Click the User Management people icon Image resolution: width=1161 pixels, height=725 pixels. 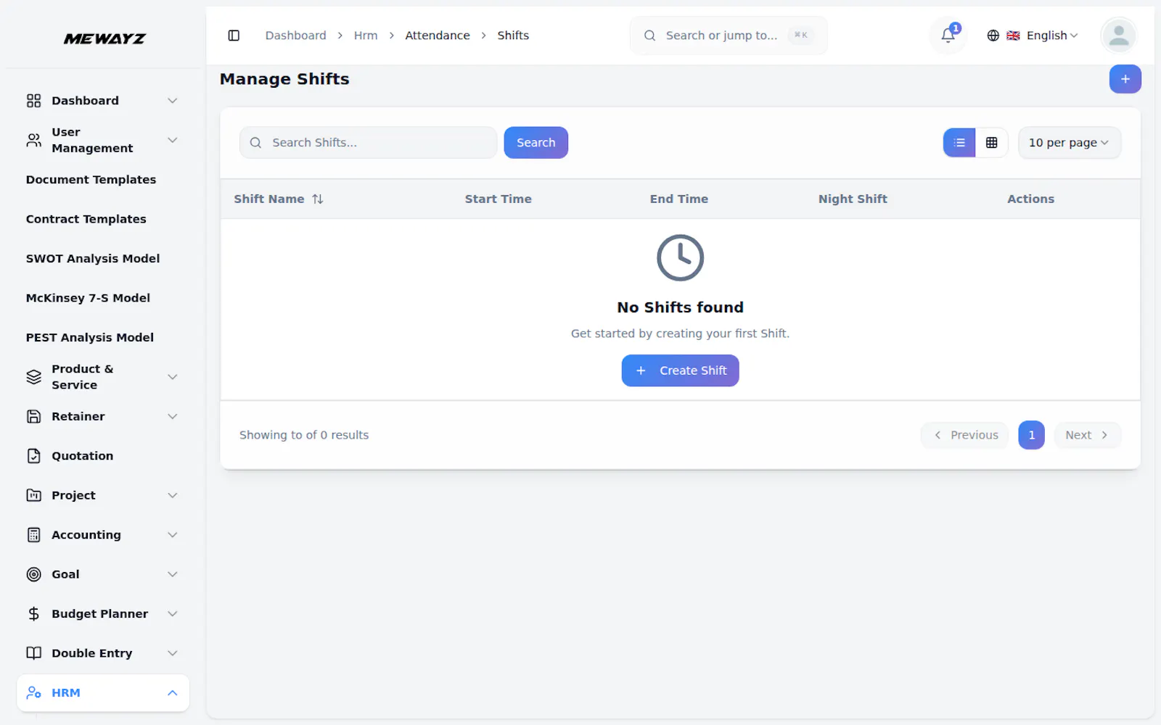(x=34, y=140)
